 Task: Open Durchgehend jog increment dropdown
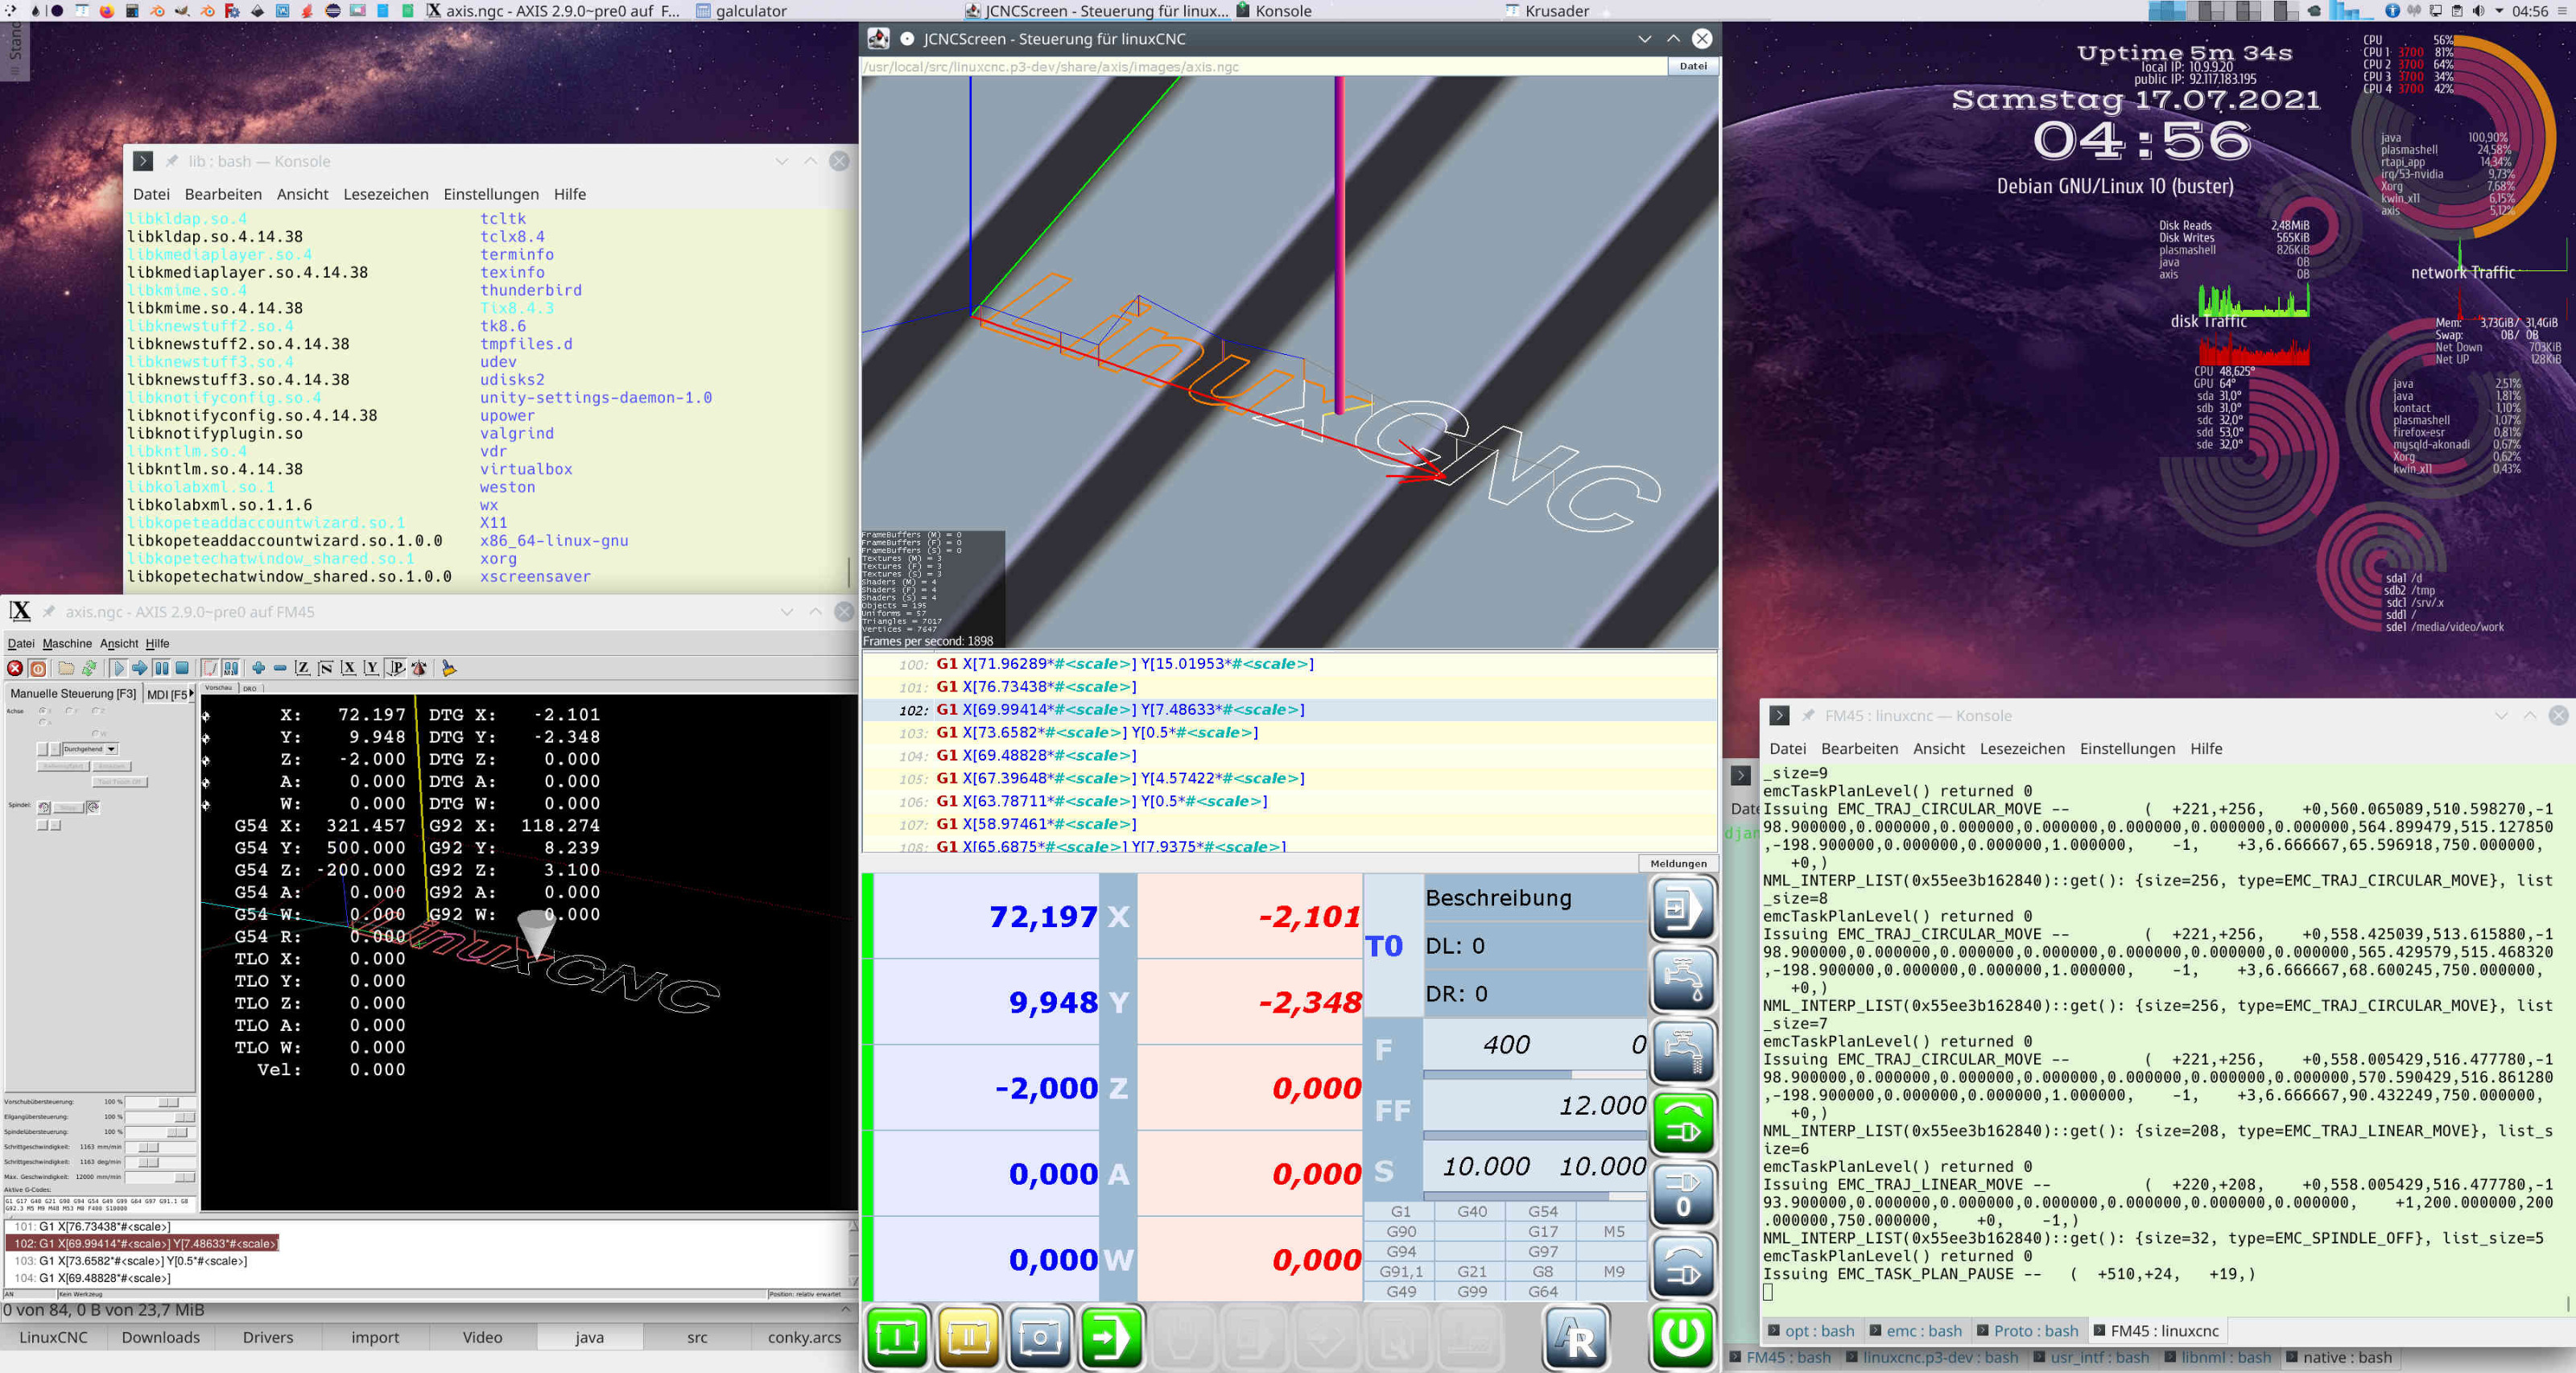point(112,749)
